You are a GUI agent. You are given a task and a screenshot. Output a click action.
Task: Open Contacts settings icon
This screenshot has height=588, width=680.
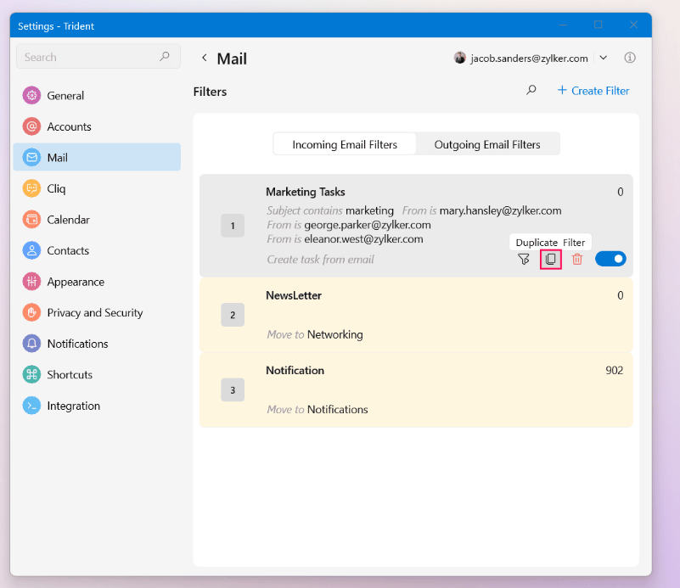pos(31,250)
